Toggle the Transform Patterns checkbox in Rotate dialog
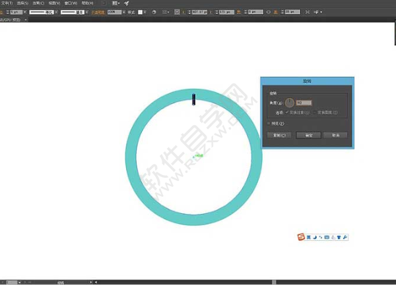This screenshot has height=285, width=396. pyautogui.click(x=314, y=113)
